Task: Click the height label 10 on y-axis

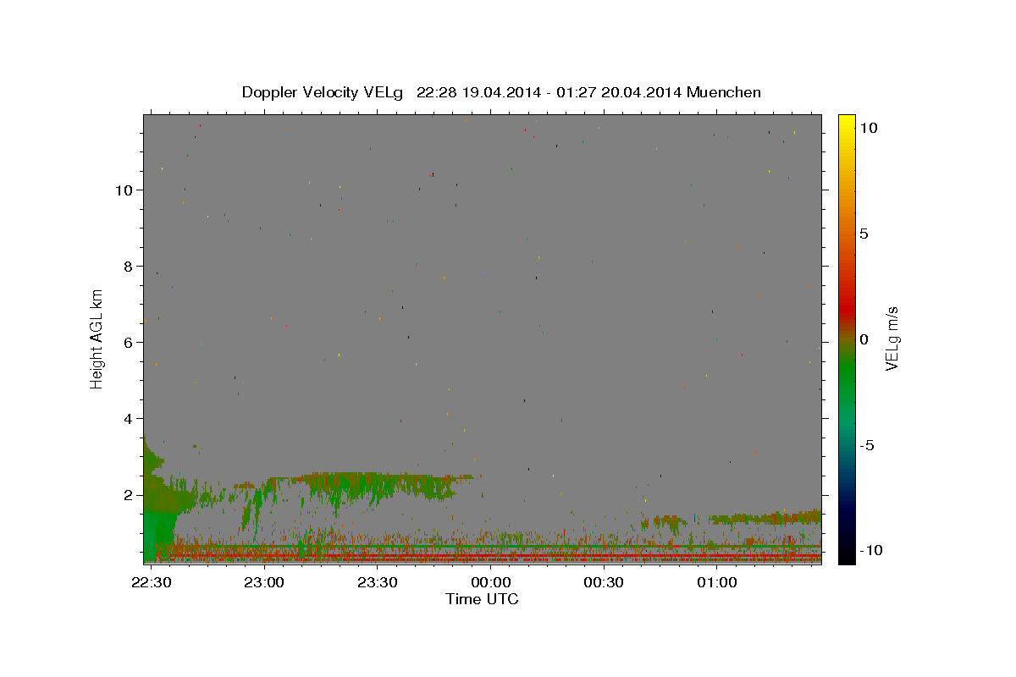Action: click(124, 190)
